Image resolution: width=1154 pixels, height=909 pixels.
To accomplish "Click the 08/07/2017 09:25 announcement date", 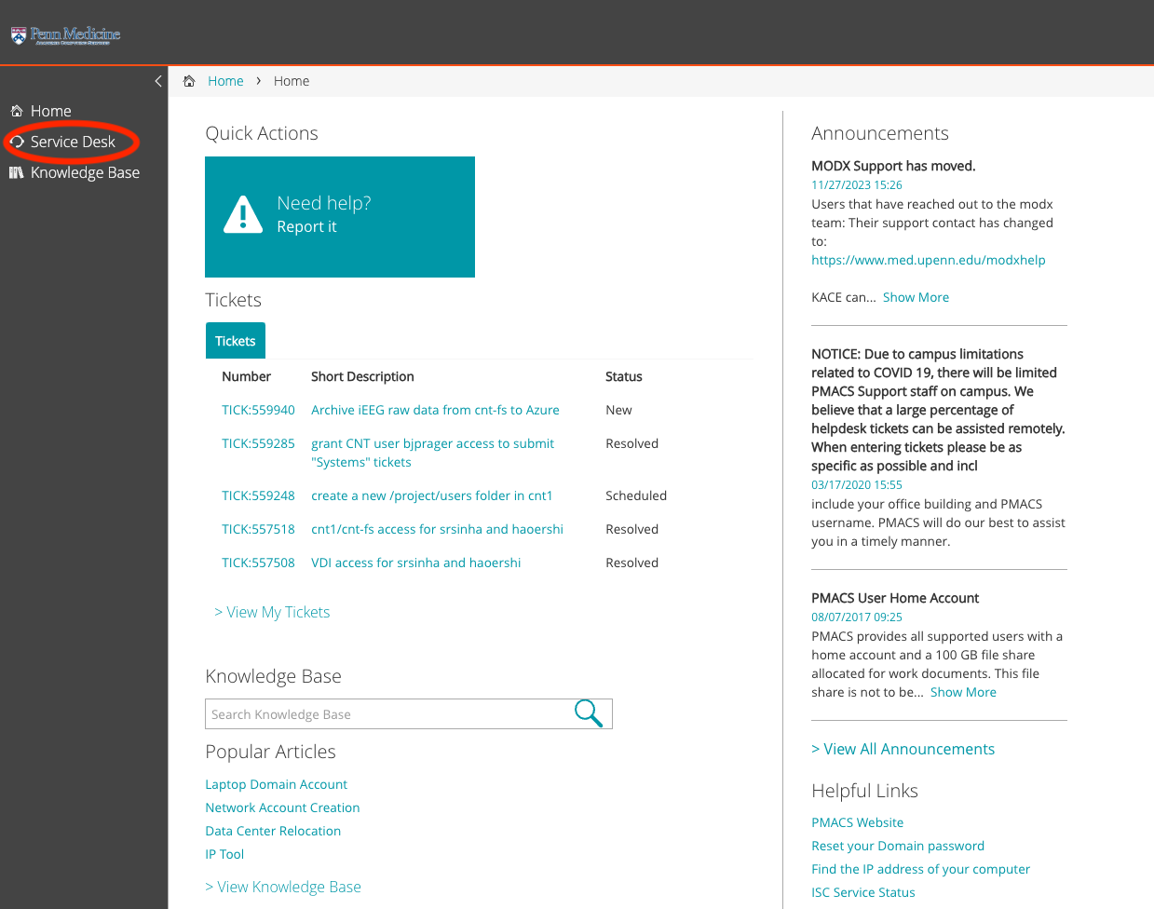I will (x=856, y=617).
